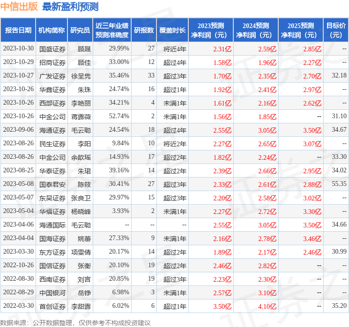Click analyst name 张良卫
The width and height of the screenshot is (349, 327).
[81, 198]
